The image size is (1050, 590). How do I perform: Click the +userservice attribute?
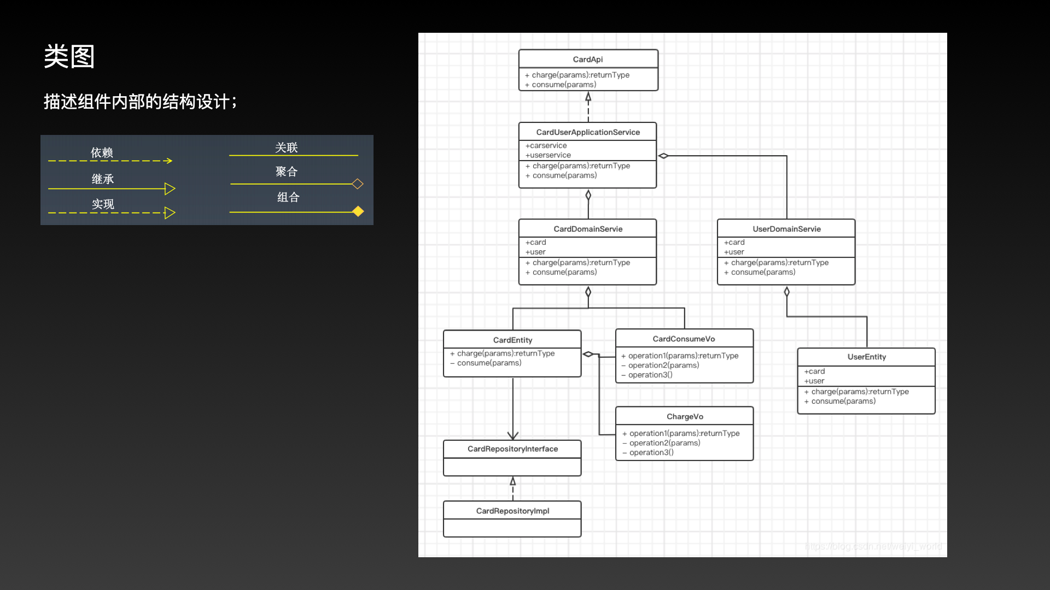point(548,155)
